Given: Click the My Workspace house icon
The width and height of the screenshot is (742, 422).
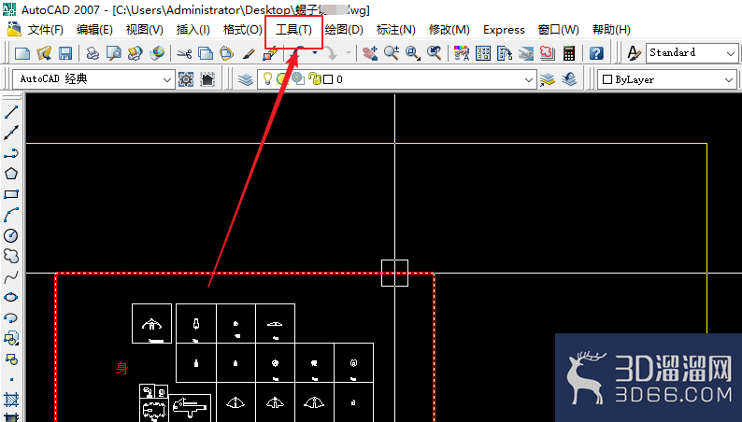Looking at the screenshot, I should (207, 79).
